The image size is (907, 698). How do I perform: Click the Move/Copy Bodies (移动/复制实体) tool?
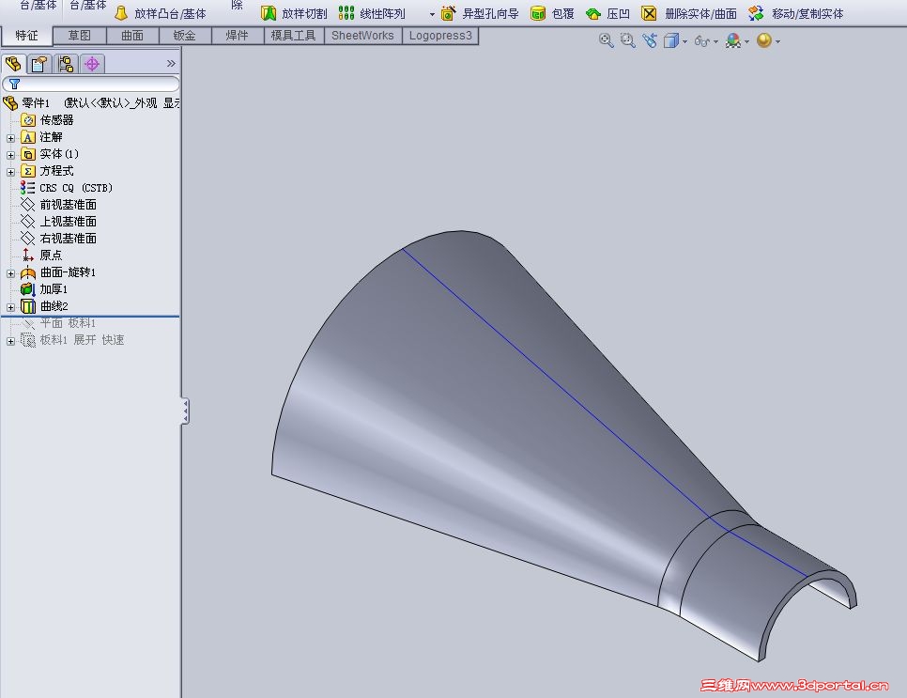click(x=796, y=13)
